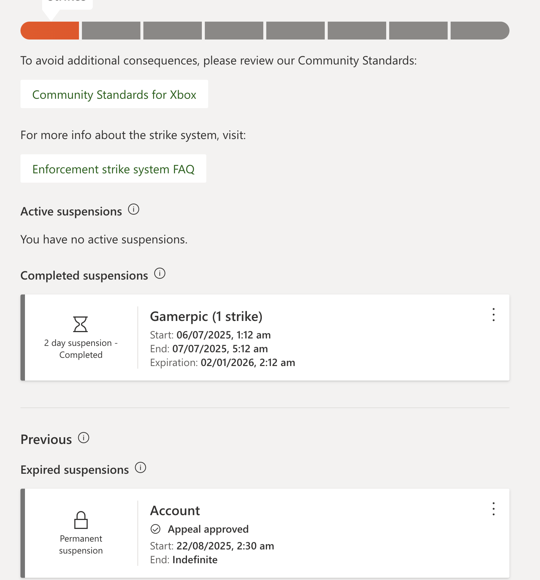This screenshot has height=580, width=540.
Task: Select the Gamerpic (1 strike) heading
Action: [206, 316]
